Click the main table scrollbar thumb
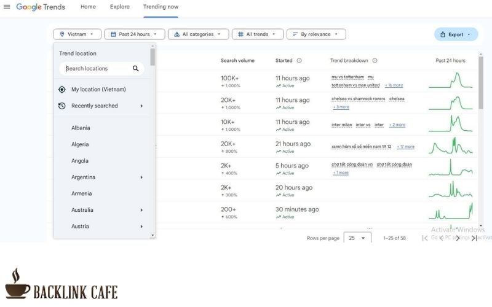 (x=481, y=83)
